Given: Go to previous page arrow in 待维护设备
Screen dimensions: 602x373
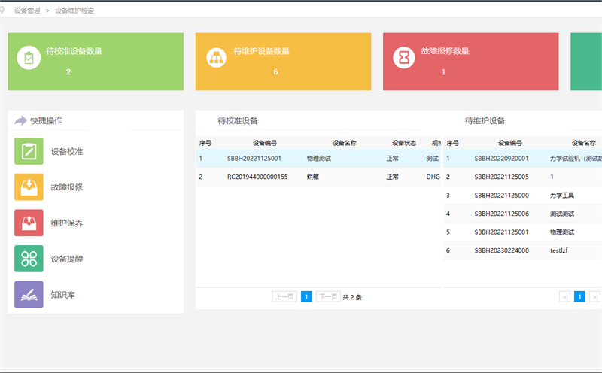Looking at the screenshot, I should point(564,297).
